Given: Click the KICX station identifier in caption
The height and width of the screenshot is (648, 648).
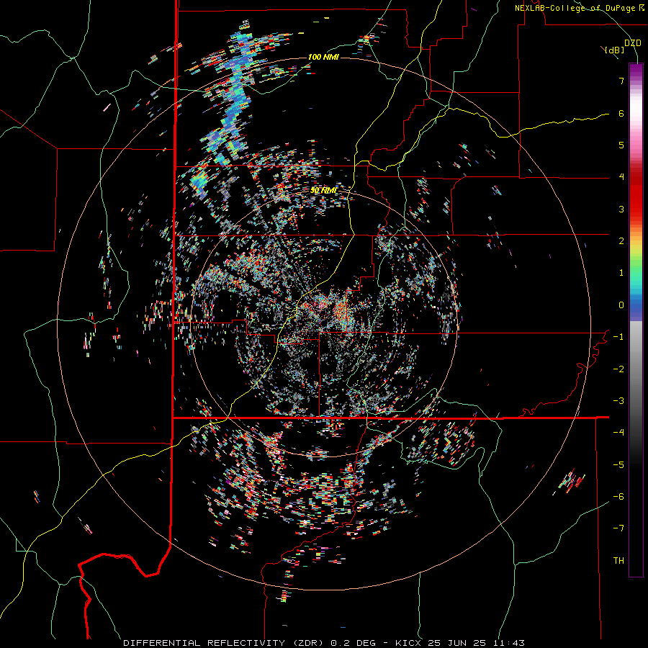Looking at the screenshot, I should pos(409,643).
